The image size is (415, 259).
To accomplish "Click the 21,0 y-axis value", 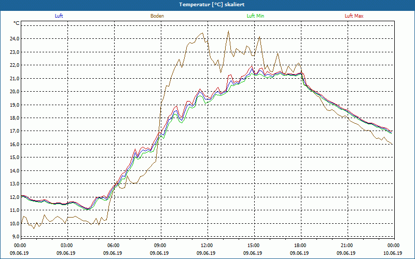I will point(15,79).
